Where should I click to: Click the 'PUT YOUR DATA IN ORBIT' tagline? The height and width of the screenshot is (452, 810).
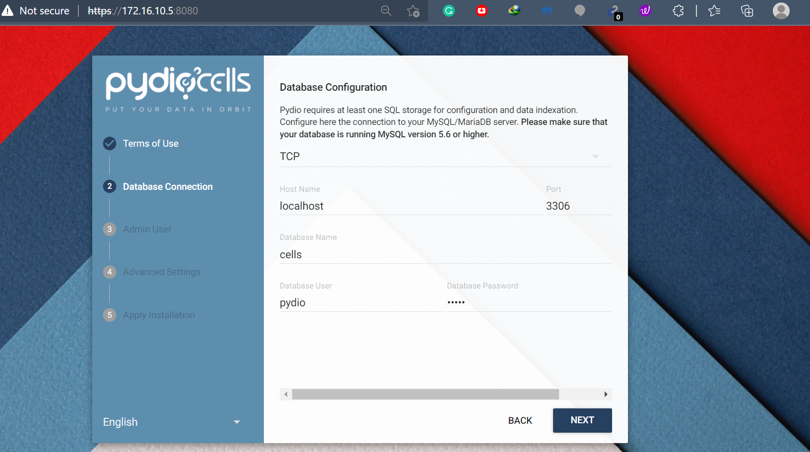(179, 109)
